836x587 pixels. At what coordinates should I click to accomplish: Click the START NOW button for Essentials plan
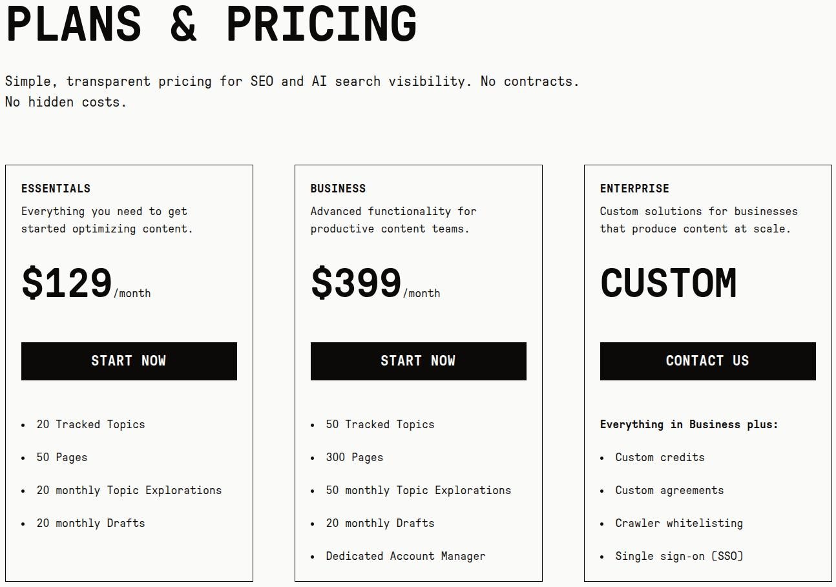(129, 361)
